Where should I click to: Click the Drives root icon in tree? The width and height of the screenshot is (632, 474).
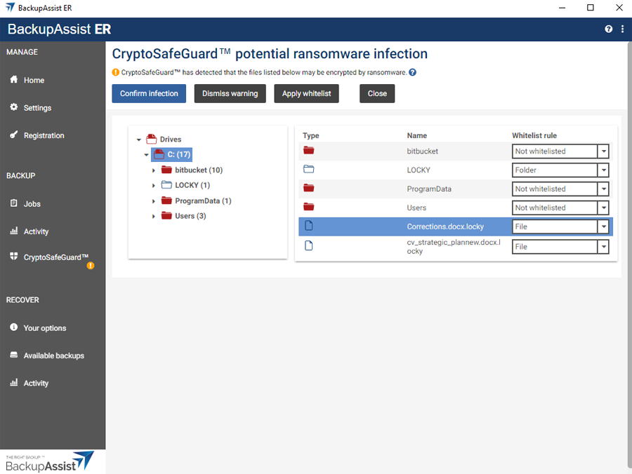(152, 140)
